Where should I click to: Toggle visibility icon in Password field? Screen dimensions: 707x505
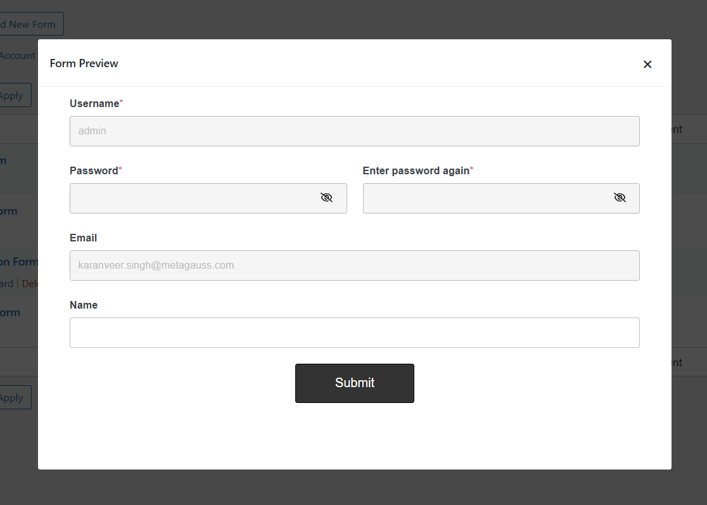(x=326, y=198)
